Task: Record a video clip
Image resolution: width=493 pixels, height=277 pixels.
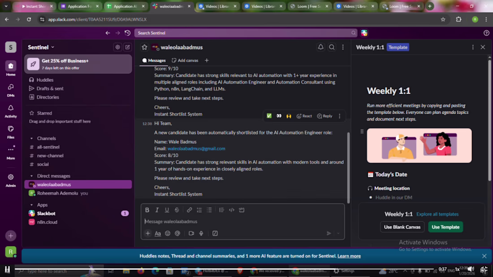Action: [x=191, y=233]
